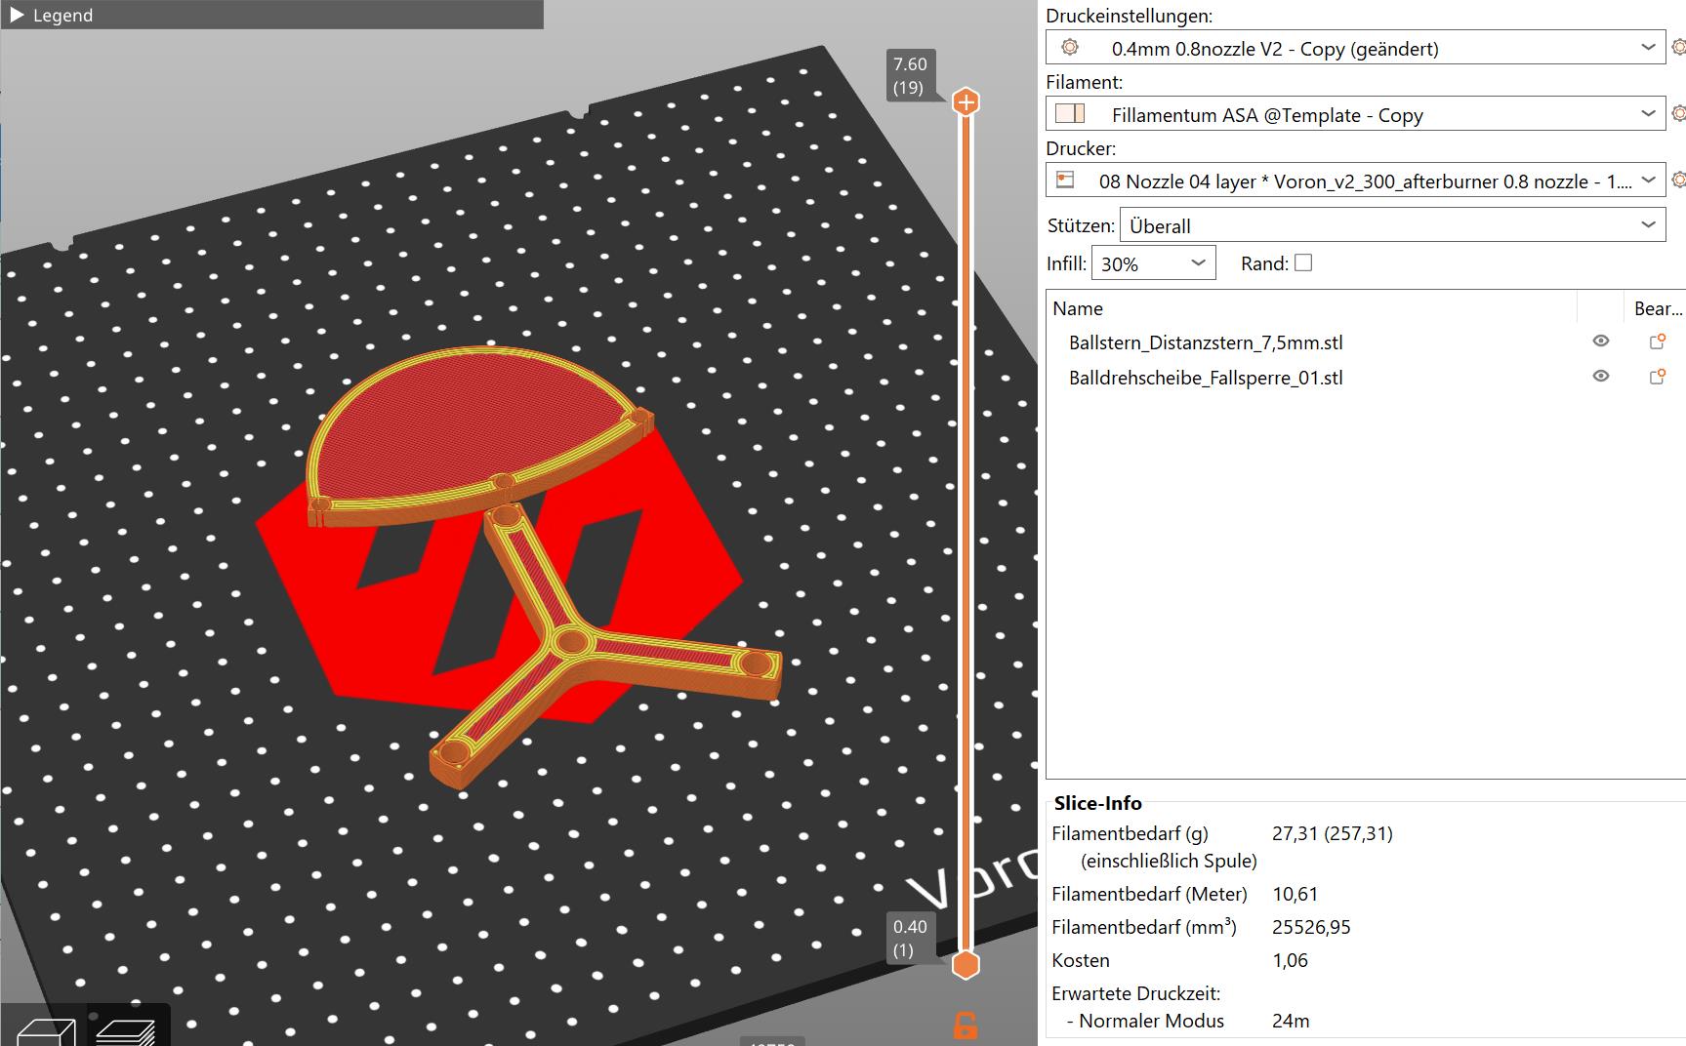Toggle the layer slider lock icon
This screenshot has width=1686, height=1046.
(x=965, y=1026)
